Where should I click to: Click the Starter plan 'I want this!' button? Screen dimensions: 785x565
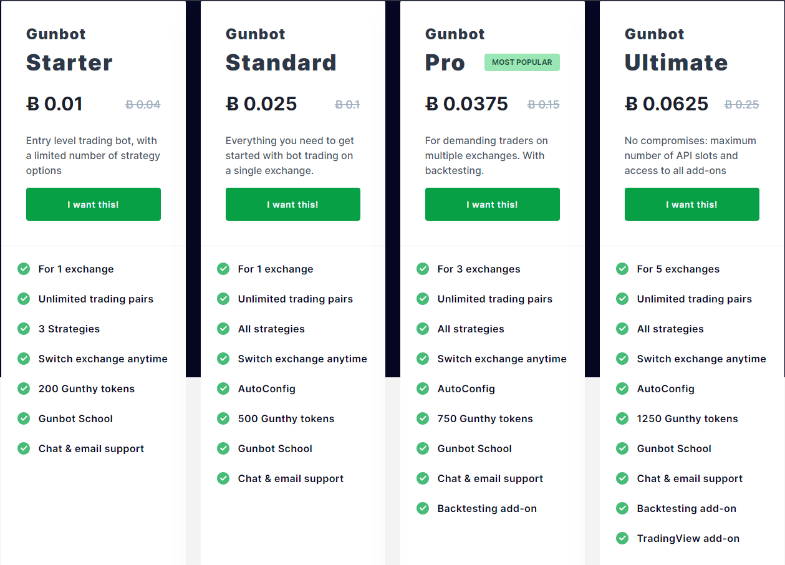[x=94, y=205]
